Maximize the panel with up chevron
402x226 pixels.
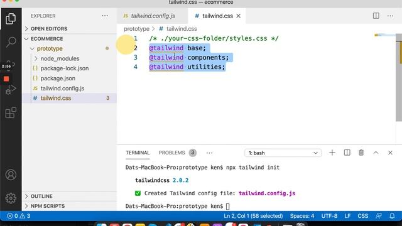point(376,153)
